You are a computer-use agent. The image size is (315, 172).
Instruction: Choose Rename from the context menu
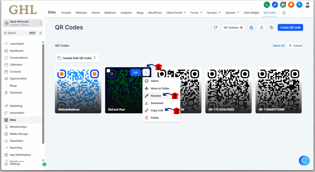156,96
